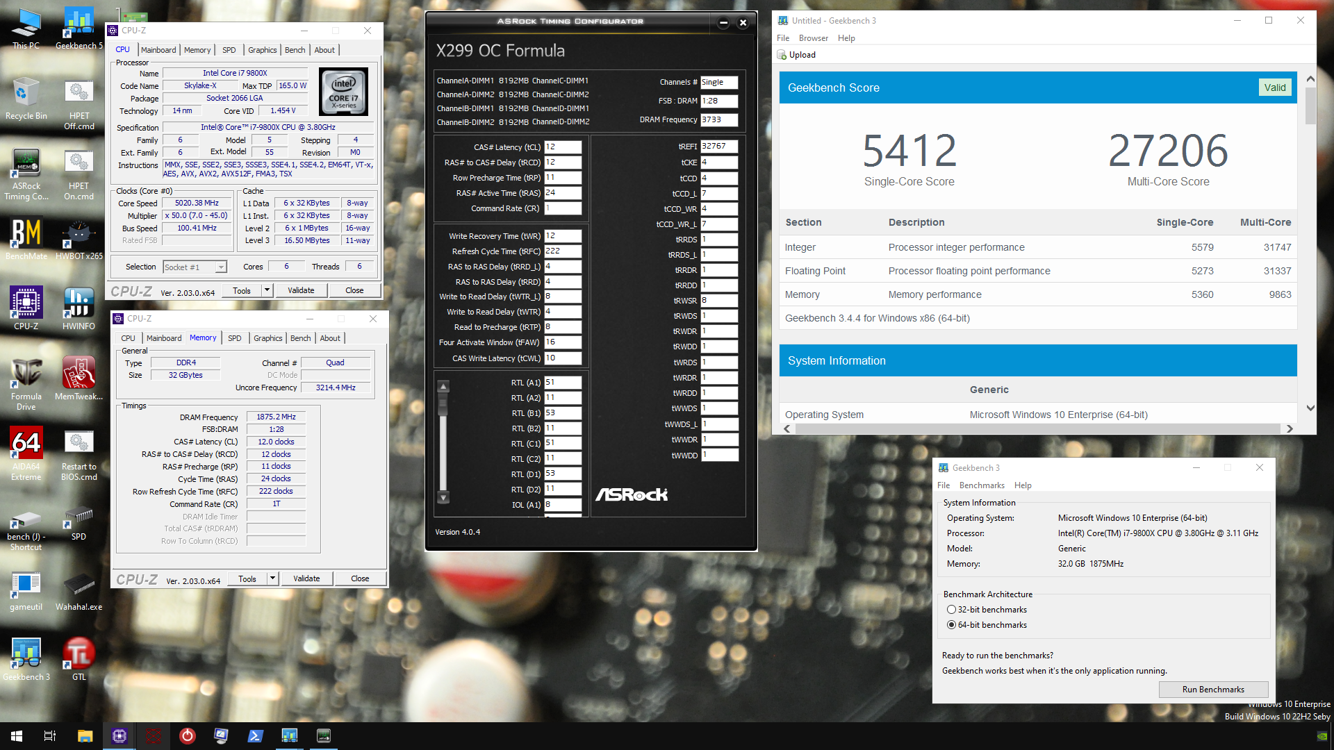This screenshot has width=1334, height=750.
Task: Open the ASRock Timing Configurator shortcut
Action: pos(26,174)
